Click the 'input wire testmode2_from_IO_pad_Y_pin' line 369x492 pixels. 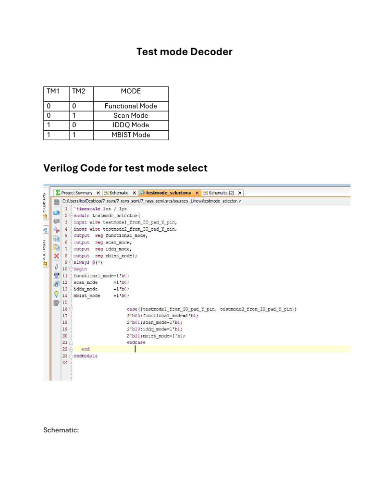coord(125,229)
